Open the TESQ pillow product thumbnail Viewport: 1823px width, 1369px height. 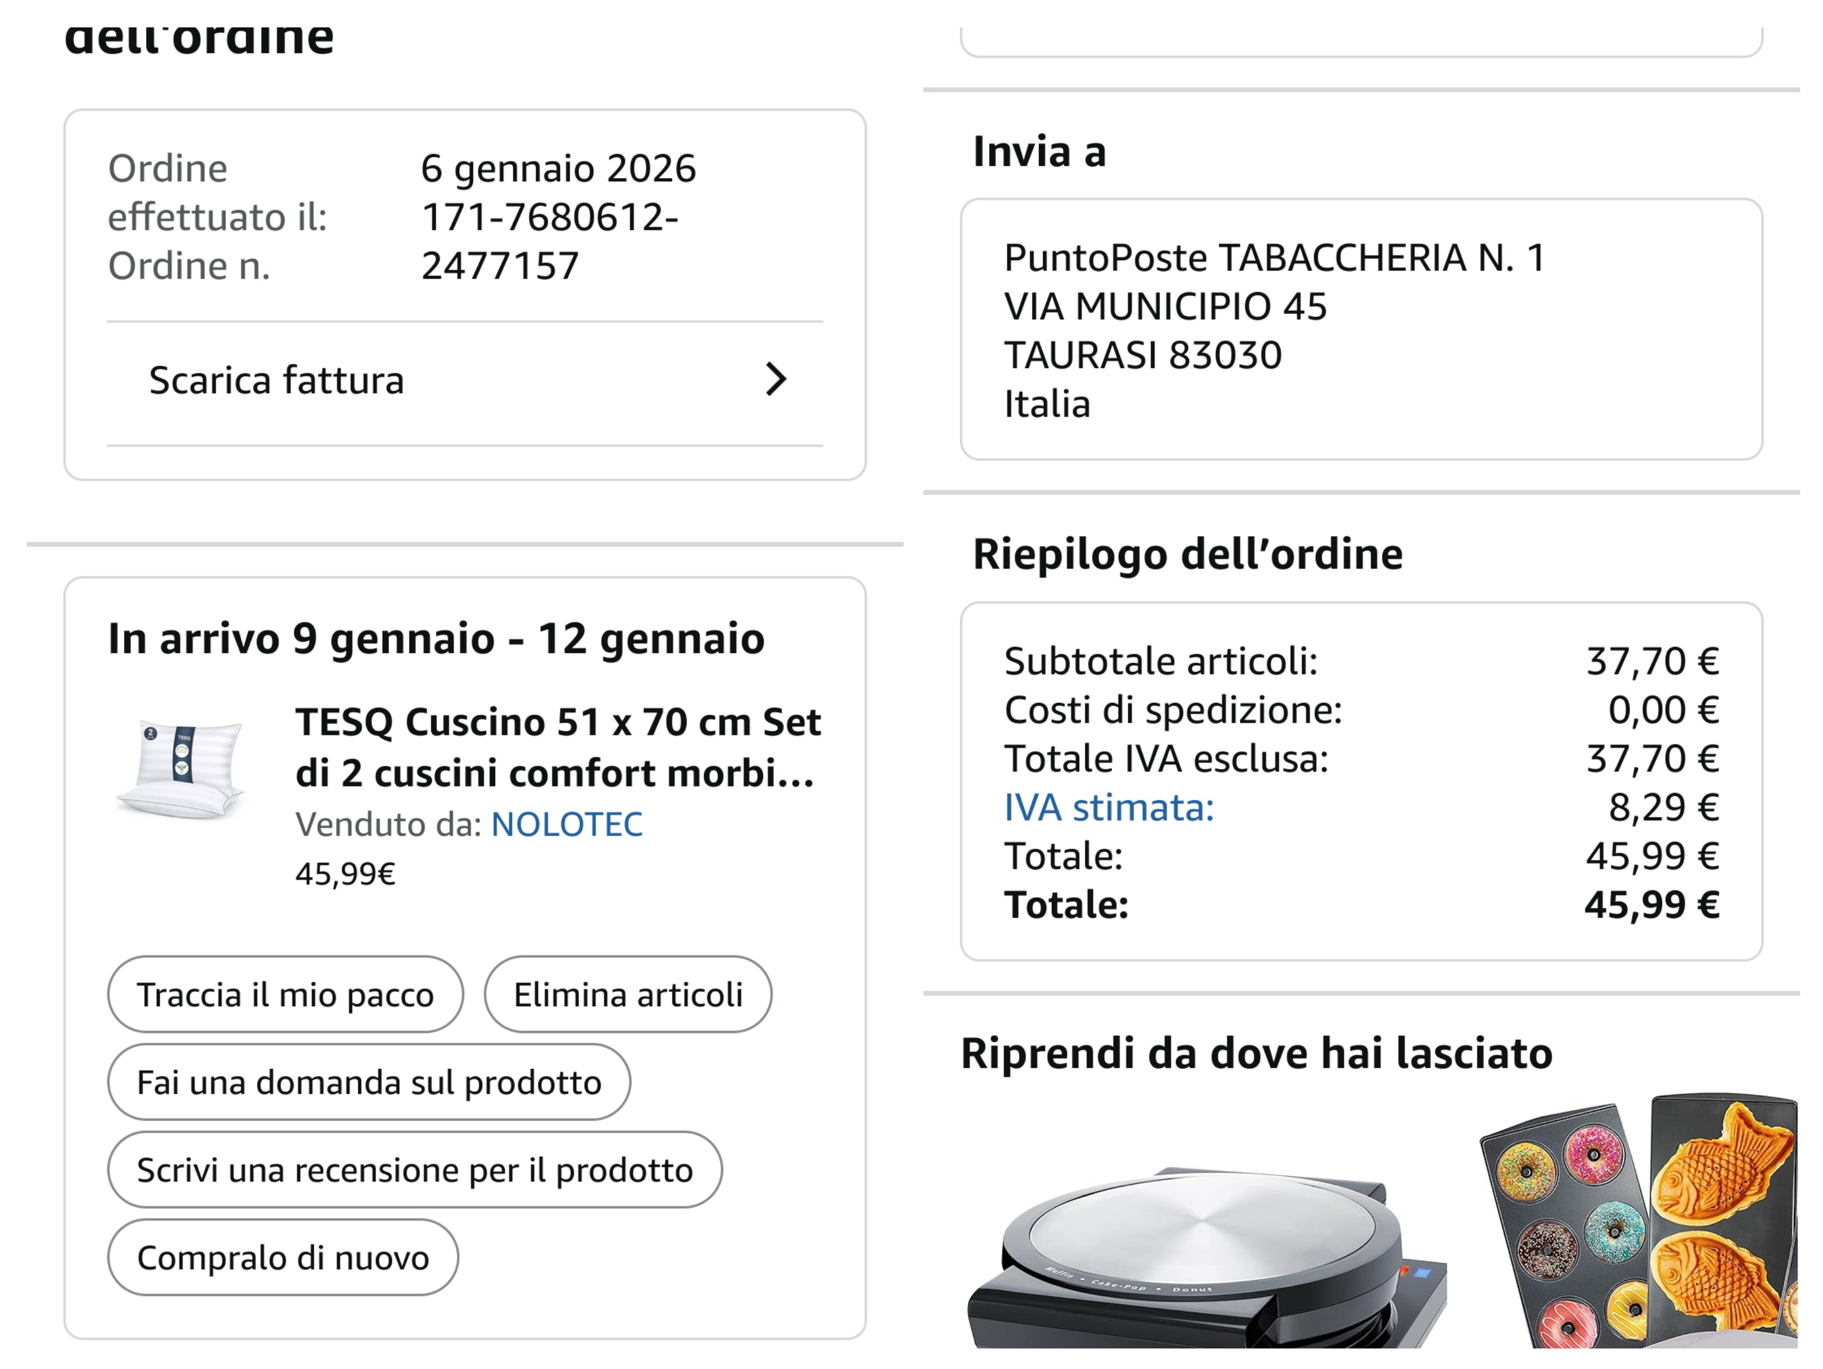click(182, 770)
